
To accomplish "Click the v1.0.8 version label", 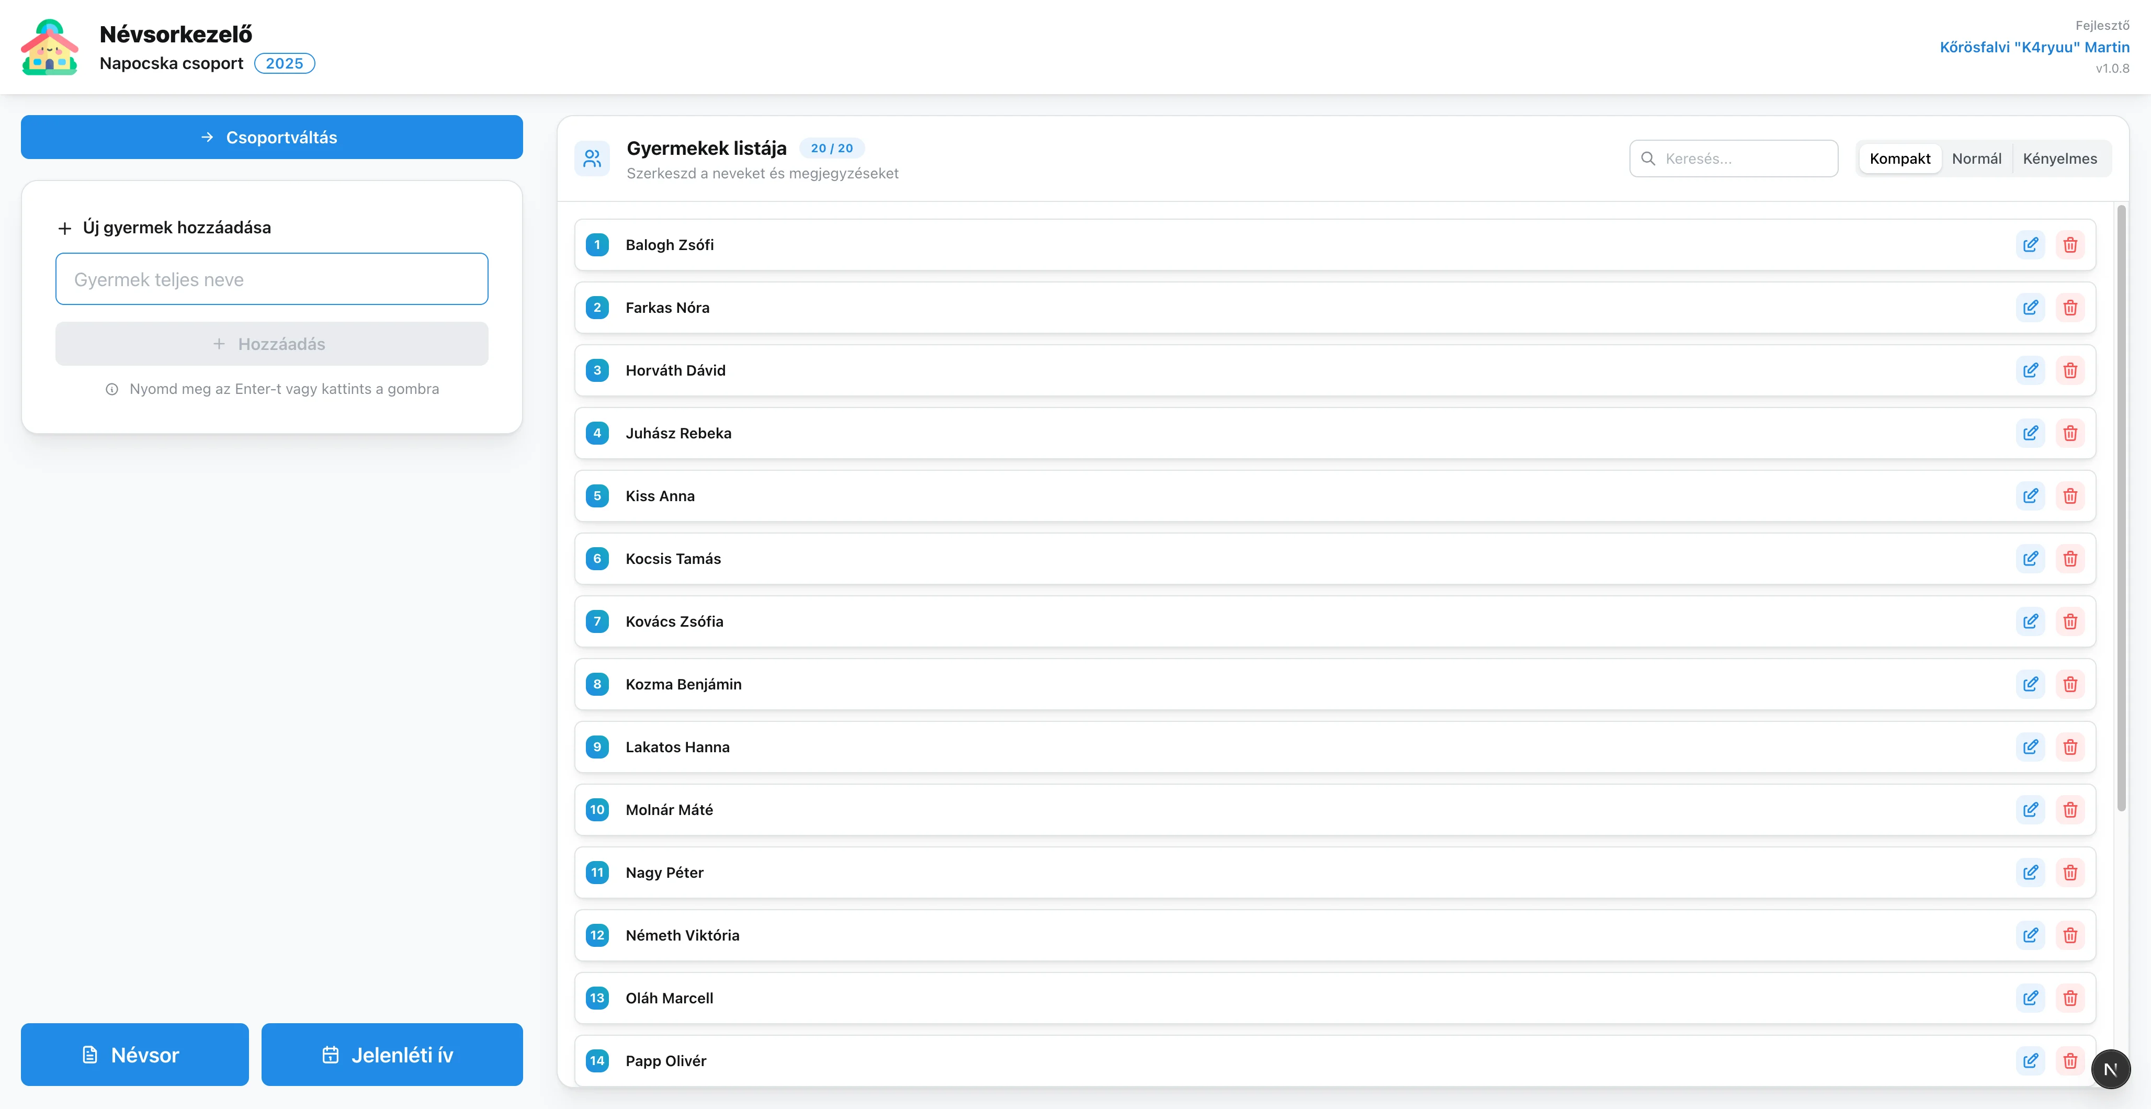I will pyautogui.click(x=2113, y=69).
